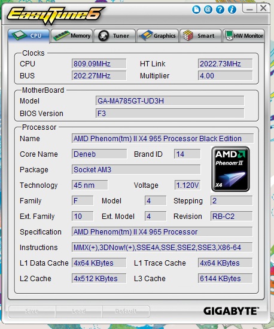Open the HW Monitor tab

(x=243, y=36)
